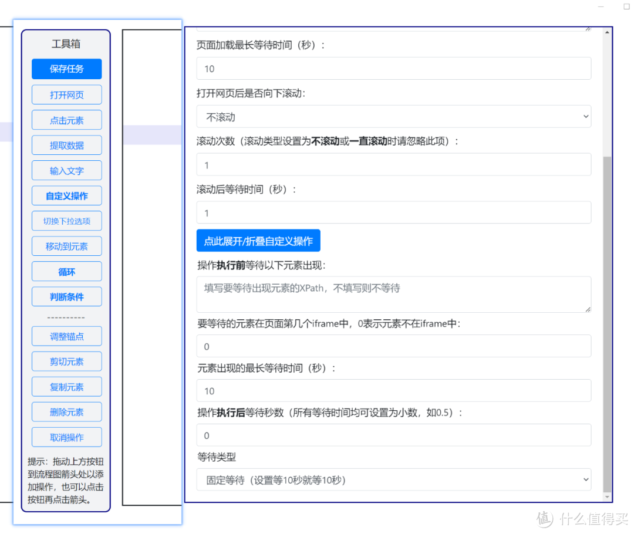Select the 输入文字 toolbox button
Image resolution: width=634 pixels, height=534 pixels.
click(x=67, y=171)
